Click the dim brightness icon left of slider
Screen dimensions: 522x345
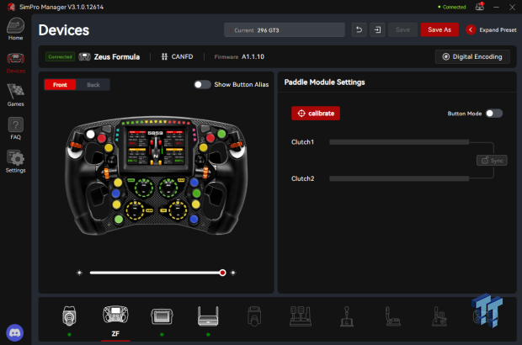79,273
